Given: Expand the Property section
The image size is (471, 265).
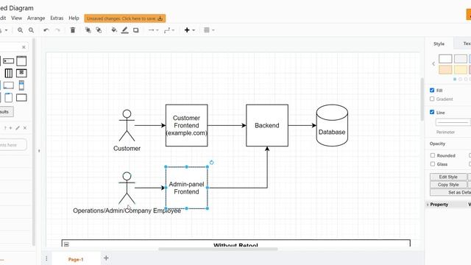Looking at the screenshot, I should click(x=439, y=205).
